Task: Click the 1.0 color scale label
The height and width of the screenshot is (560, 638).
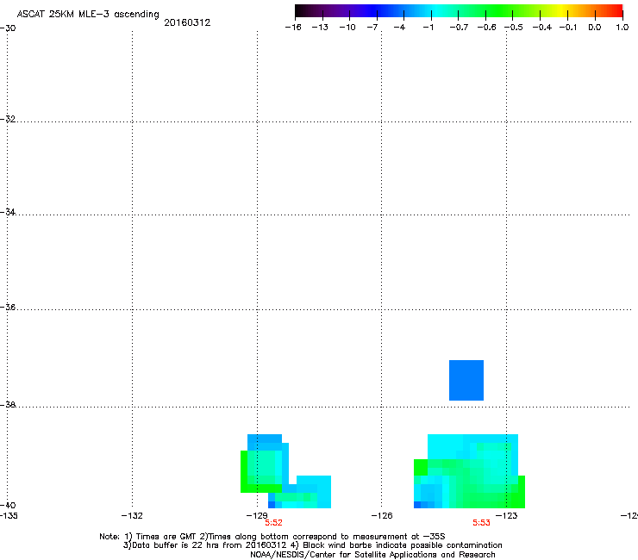Action: [622, 28]
